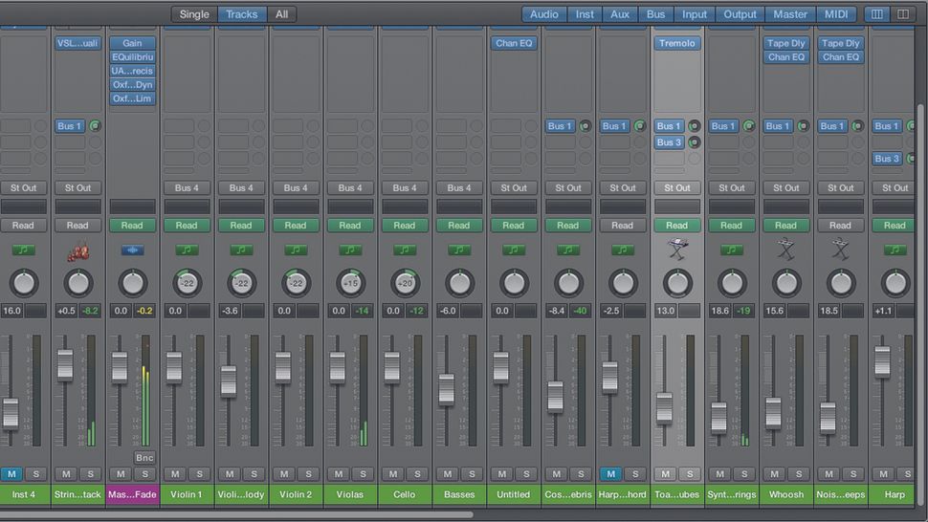Open the Read automation menu on Nois...eeps
The height and width of the screenshot is (522, 928).
[840, 226]
